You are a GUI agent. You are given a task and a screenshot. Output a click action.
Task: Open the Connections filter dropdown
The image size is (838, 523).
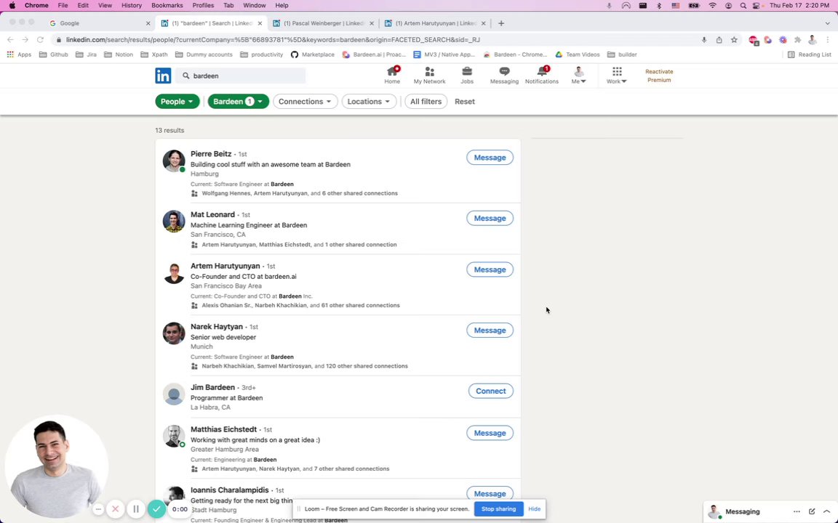coord(306,102)
